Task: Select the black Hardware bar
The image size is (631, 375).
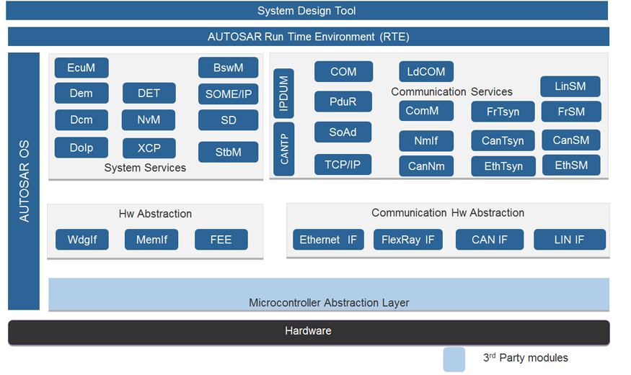Action: click(x=309, y=333)
